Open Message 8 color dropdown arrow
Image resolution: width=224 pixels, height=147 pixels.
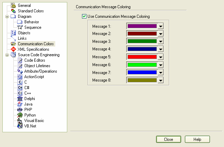(161, 80)
